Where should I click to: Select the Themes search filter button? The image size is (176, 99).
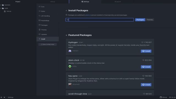[x=150, y=20]
